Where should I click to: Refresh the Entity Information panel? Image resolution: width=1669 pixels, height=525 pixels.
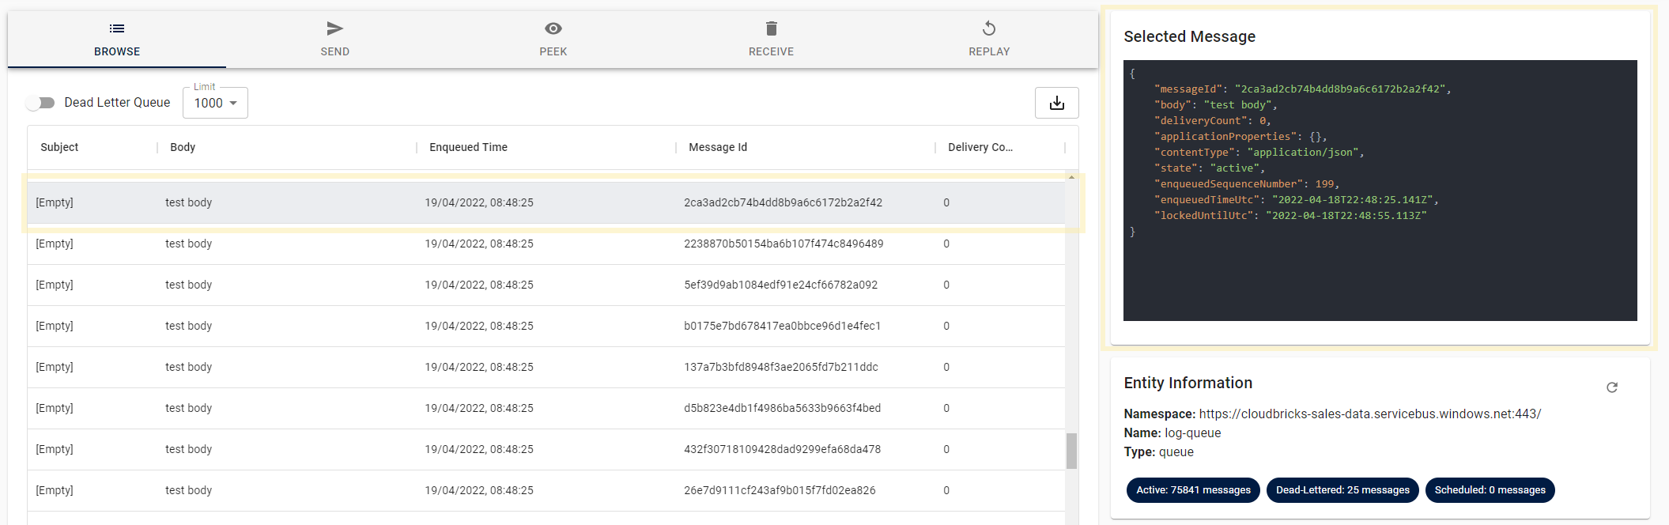tap(1612, 387)
